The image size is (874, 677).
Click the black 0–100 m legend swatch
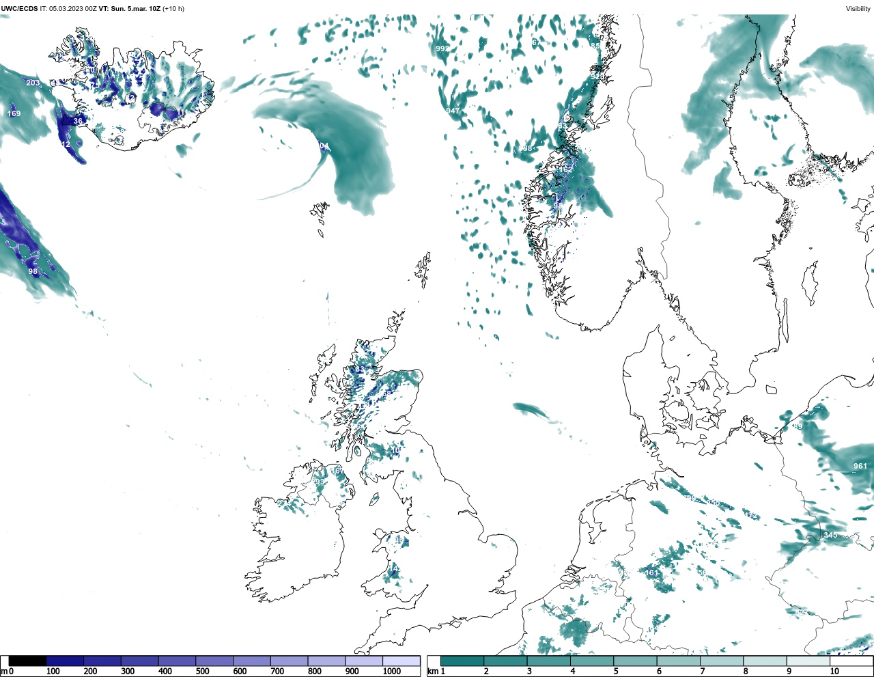[28, 661]
